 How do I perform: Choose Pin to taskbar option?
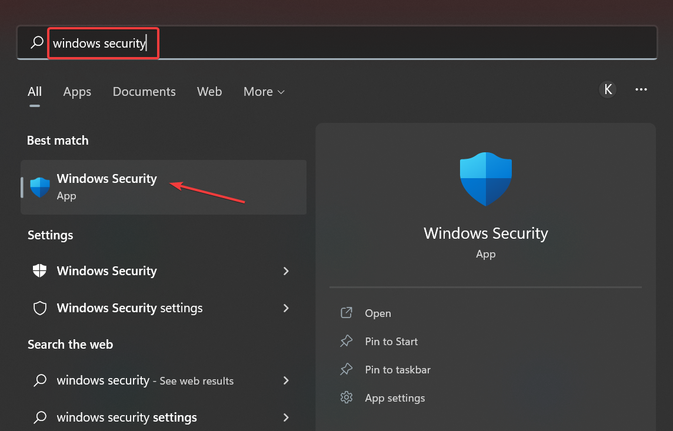pos(398,370)
